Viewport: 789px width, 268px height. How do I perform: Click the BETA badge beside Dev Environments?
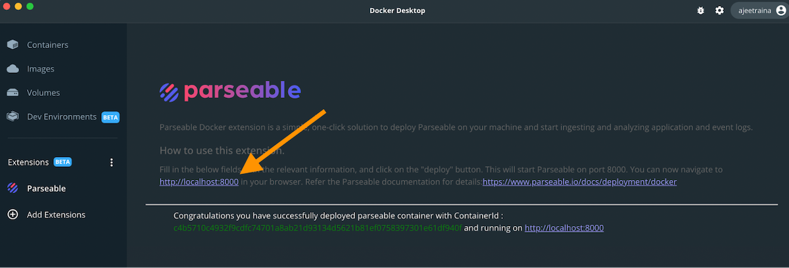(x=110, y=117)
